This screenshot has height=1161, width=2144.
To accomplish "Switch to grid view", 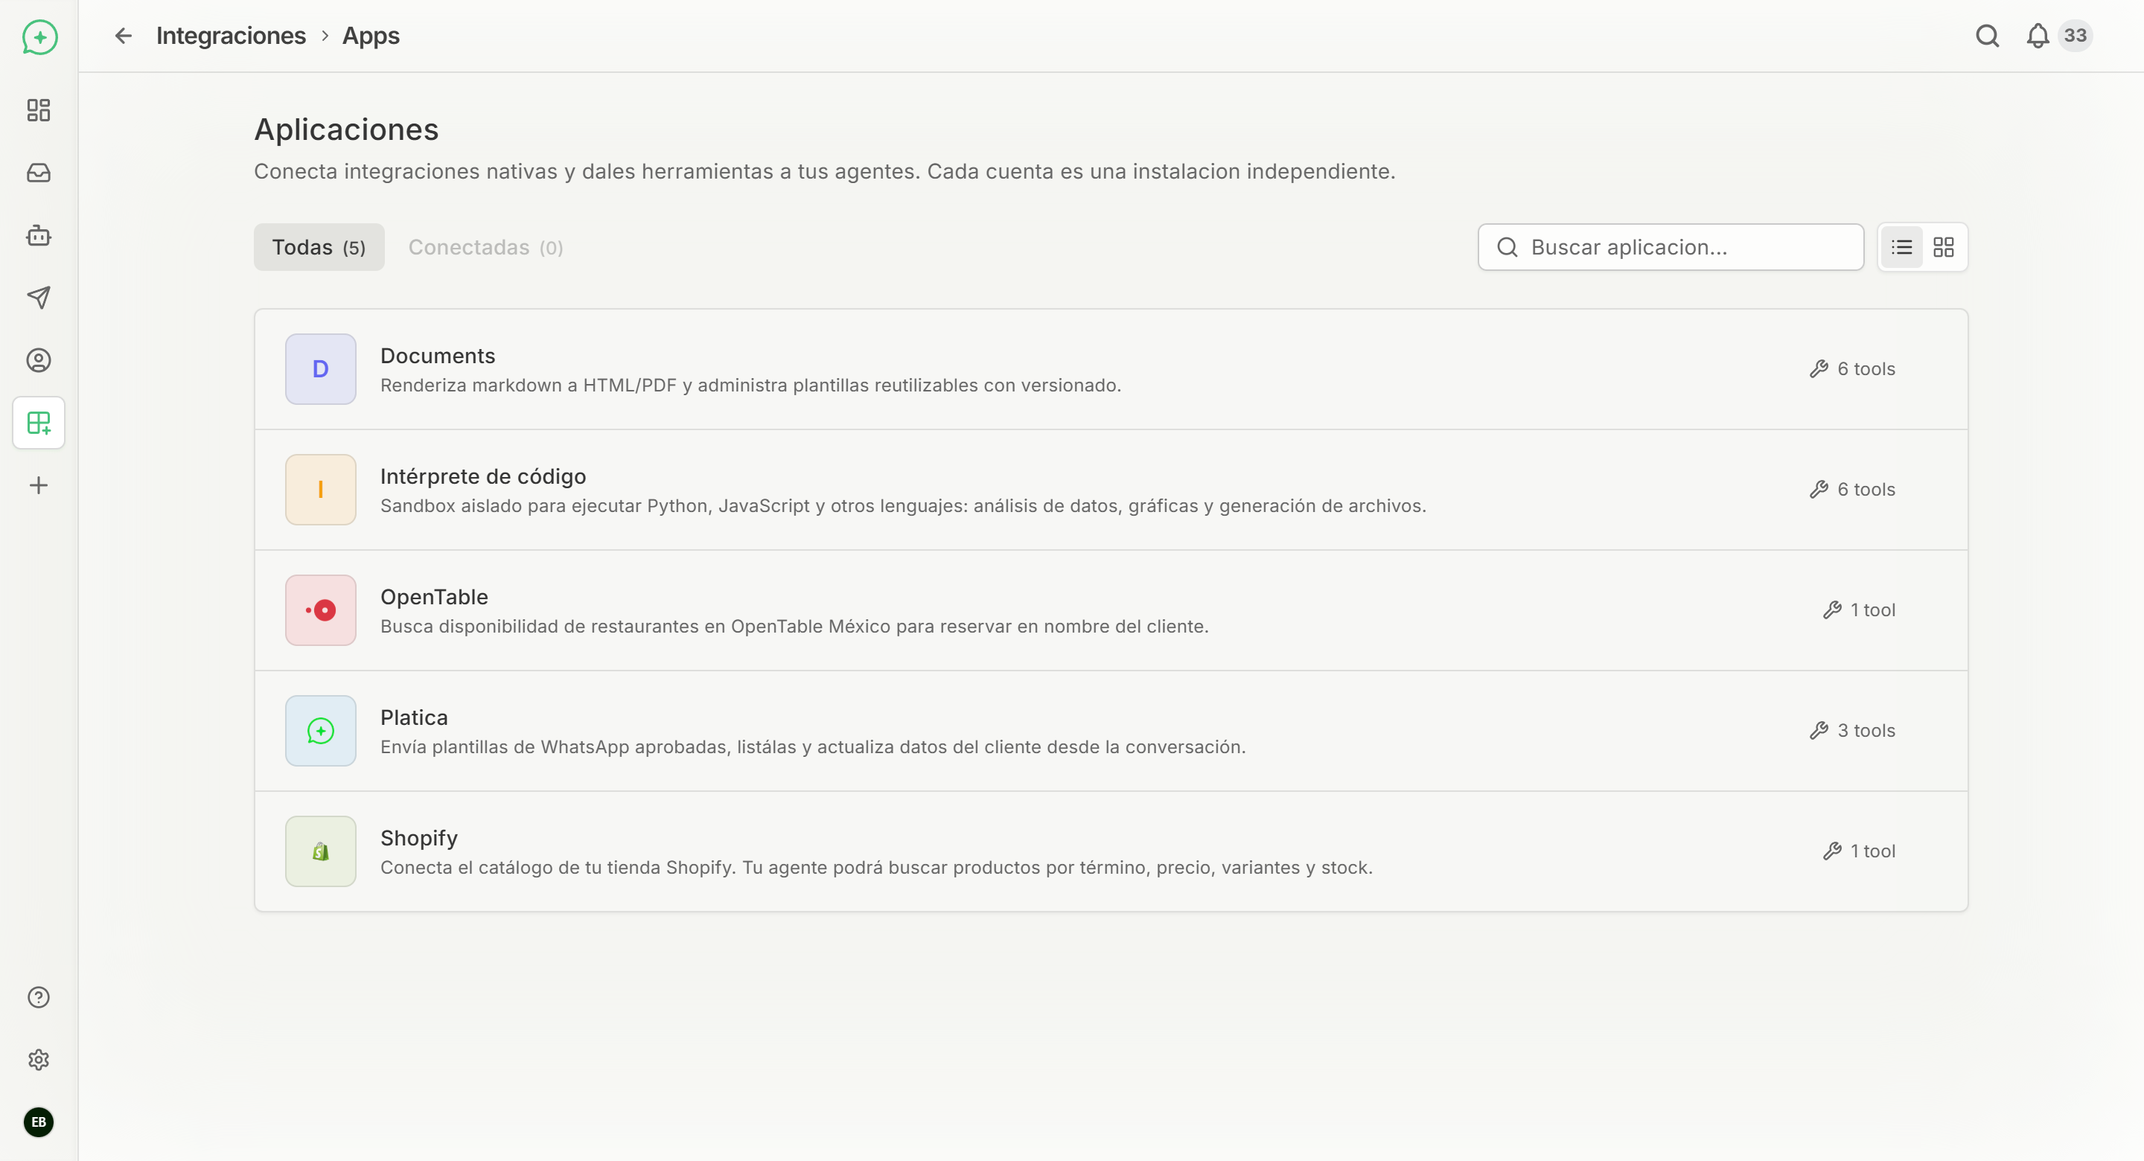I will tap(1944, 247).
